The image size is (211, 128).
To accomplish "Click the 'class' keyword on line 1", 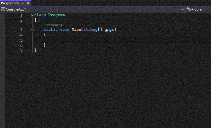I will (40, 15).
